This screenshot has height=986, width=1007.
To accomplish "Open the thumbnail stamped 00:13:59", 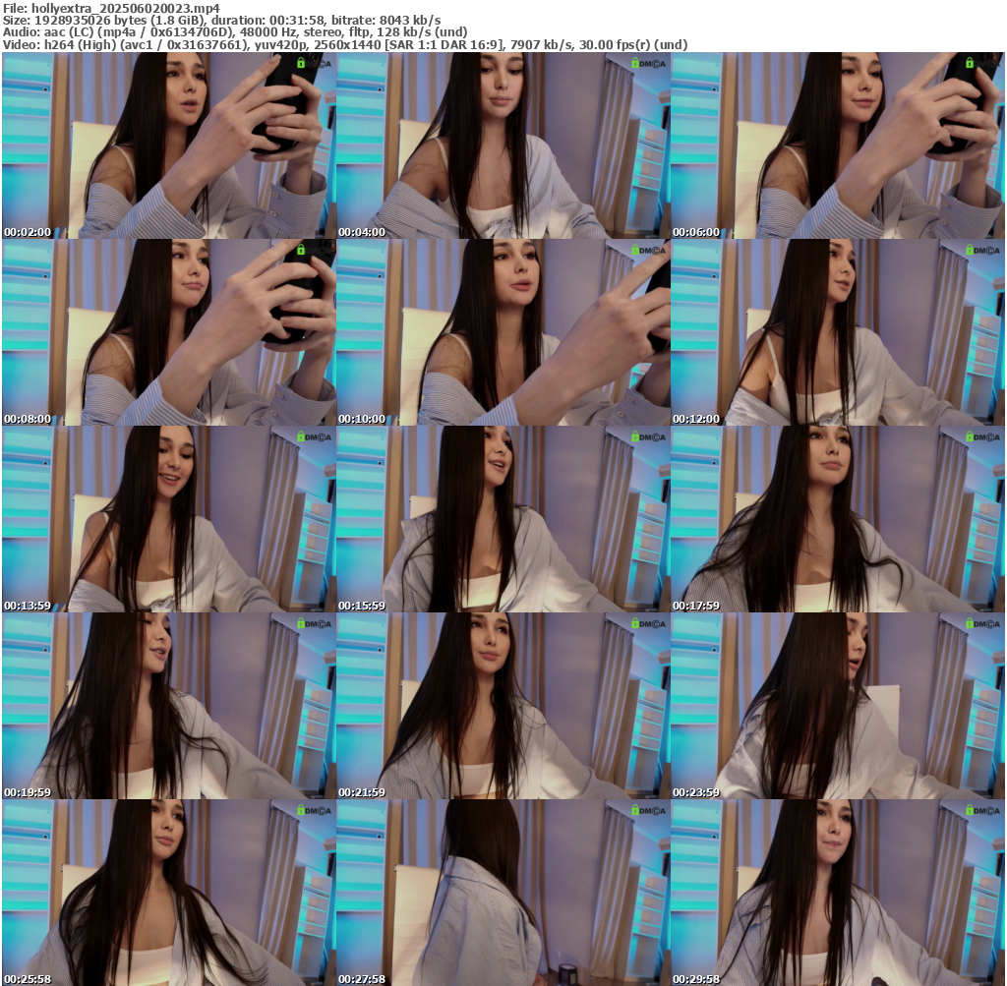I will pos(169,519).
